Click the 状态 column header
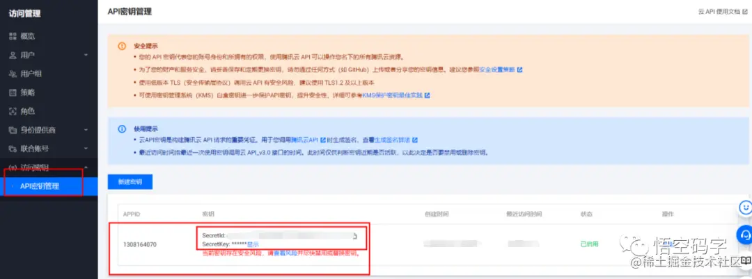The image size is (752, 279). pyautogui.click(x=586, y=214)
